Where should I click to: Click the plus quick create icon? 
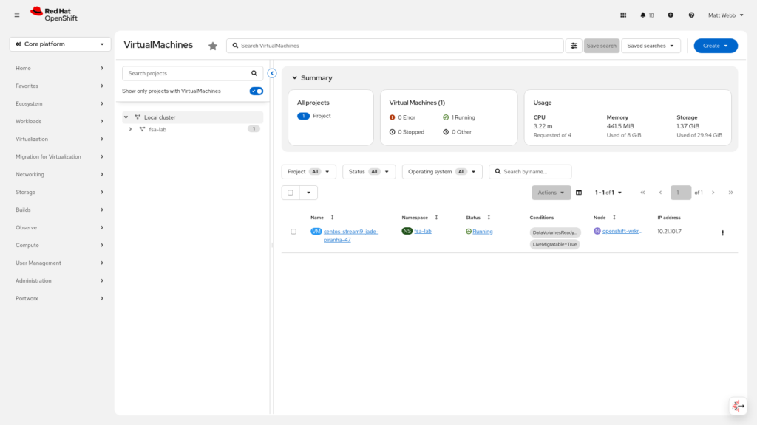point(671,15)
